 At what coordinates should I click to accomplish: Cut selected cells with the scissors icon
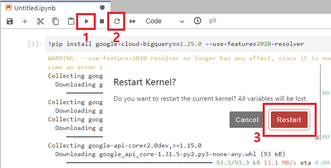(x=41, y=21)
